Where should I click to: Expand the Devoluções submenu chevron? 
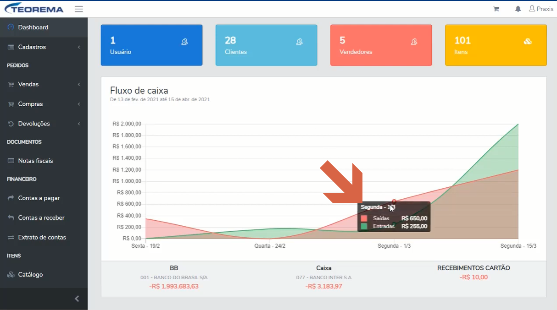pos(79,124)
